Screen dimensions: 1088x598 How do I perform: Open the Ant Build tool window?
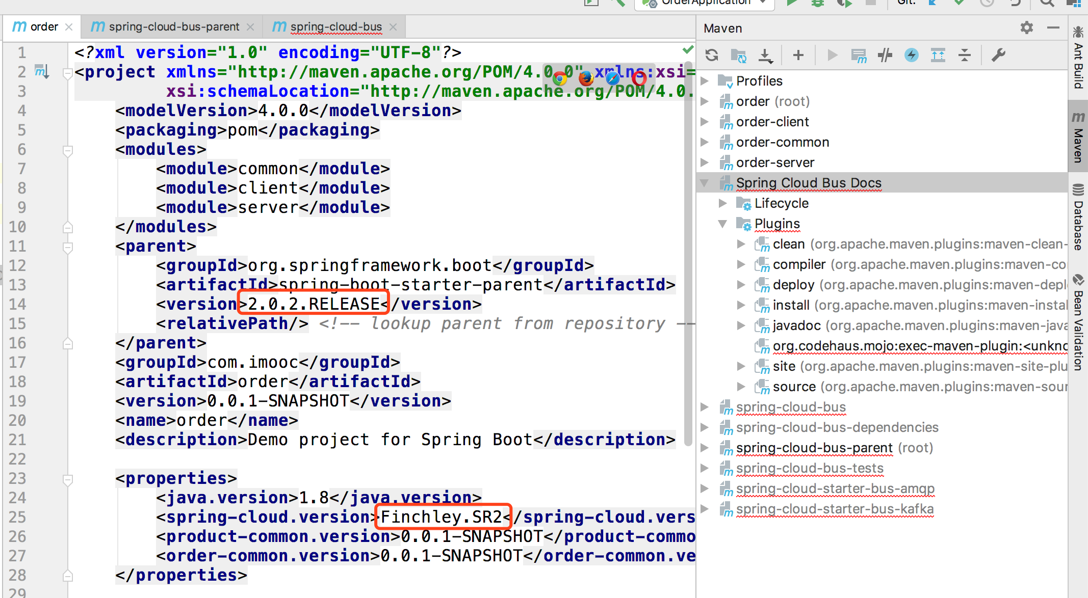click(x=1078, y=57)
